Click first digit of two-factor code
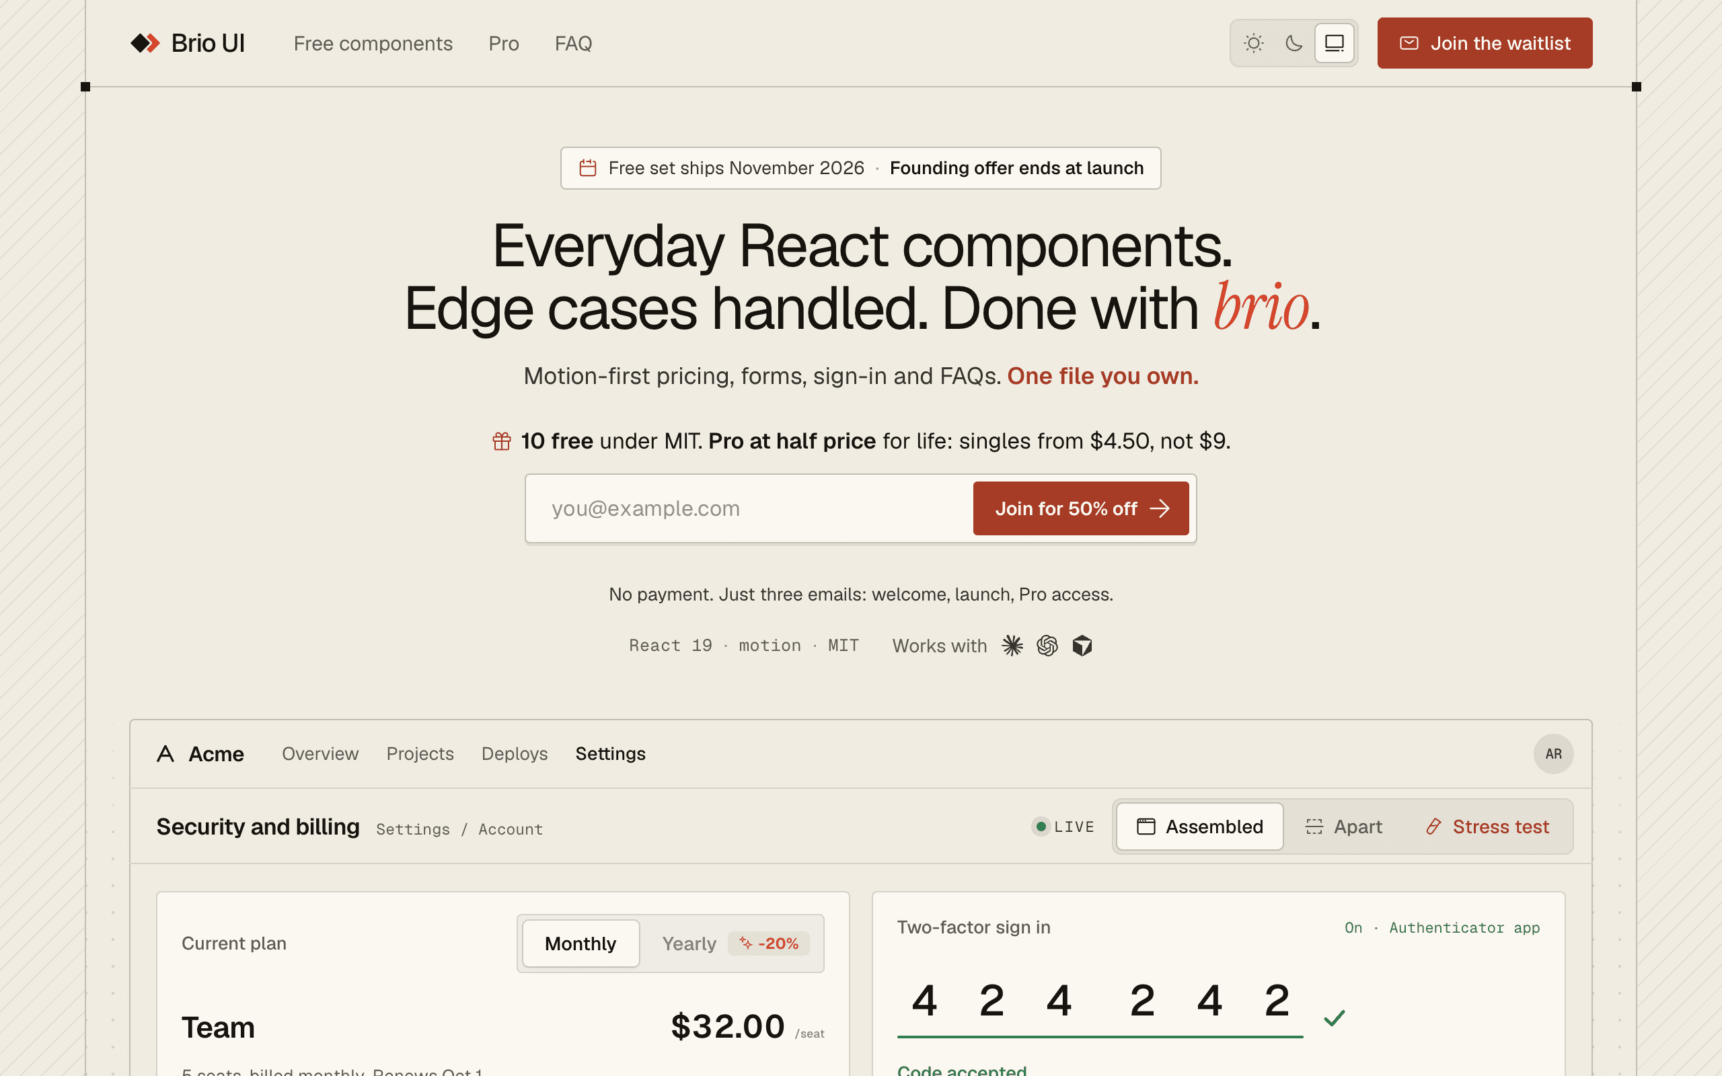The height and width of the screenshot is (1076, 1722). pyautogui.click(x=924, y=1000)
